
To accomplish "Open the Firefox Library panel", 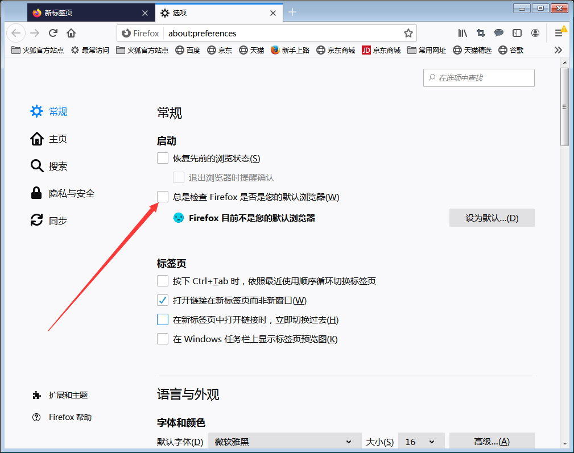I will point(462,33).
